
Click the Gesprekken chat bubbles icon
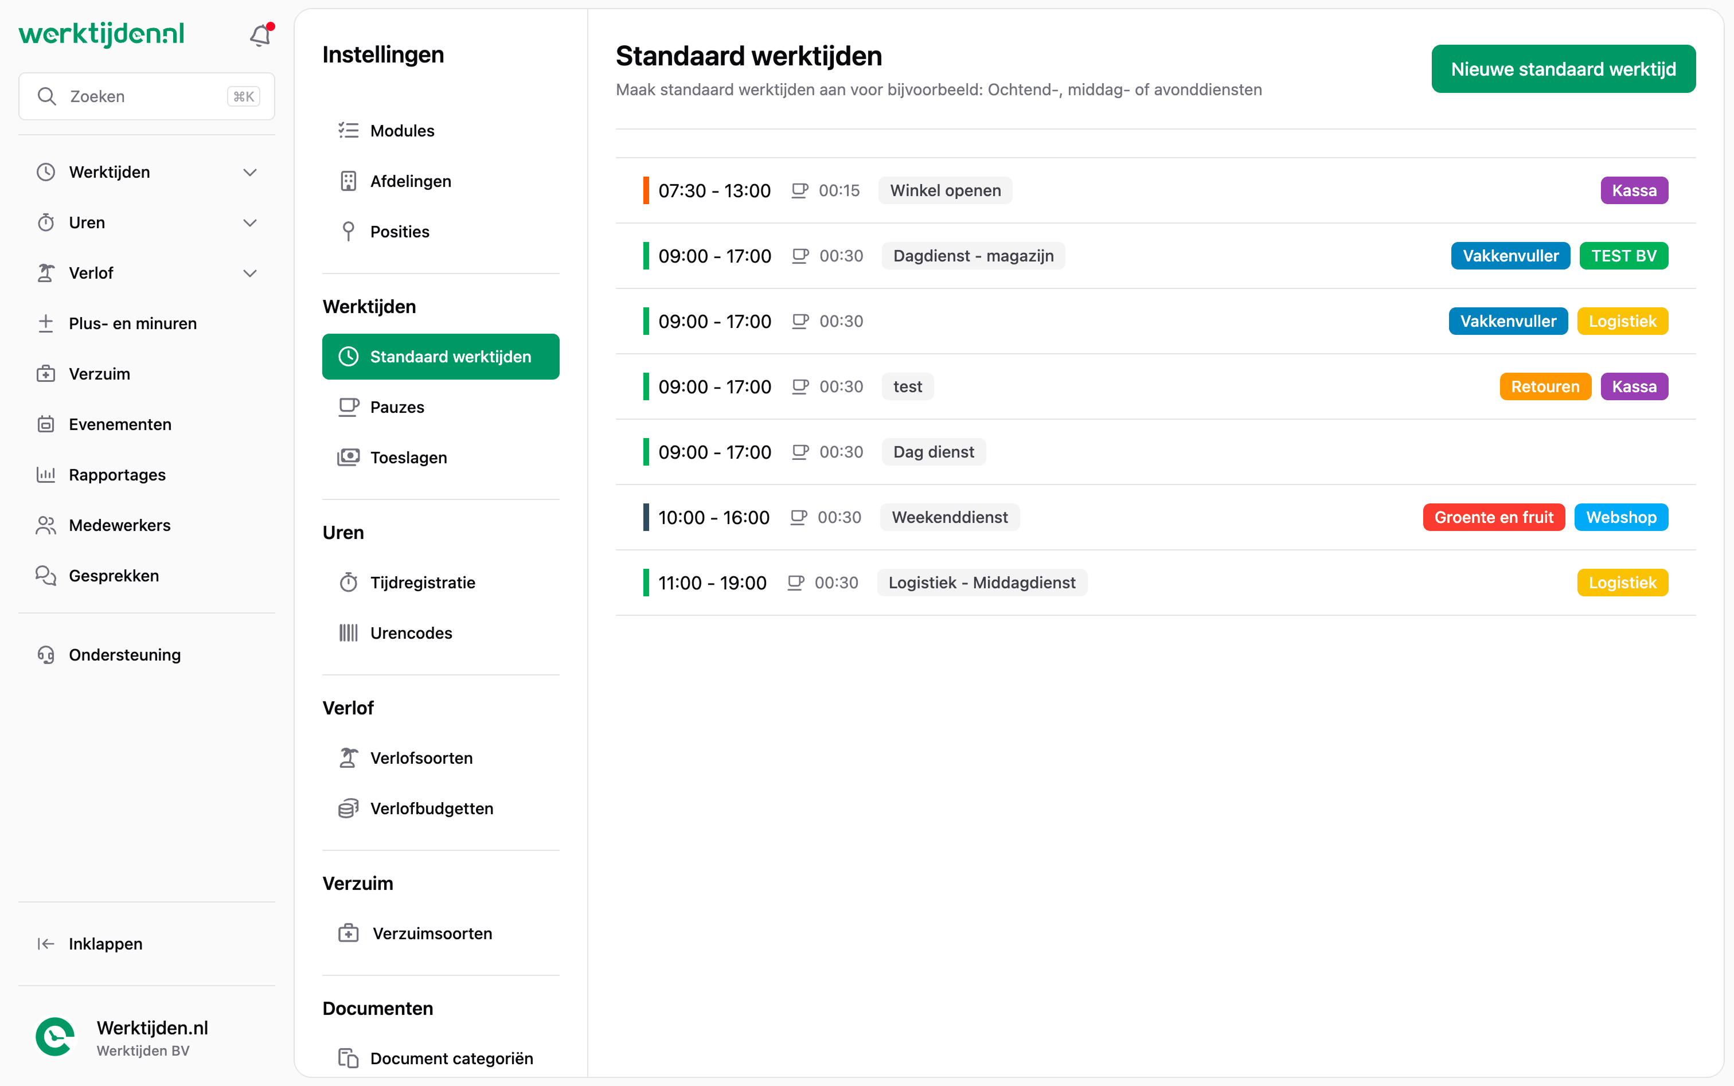pos(46,575)
